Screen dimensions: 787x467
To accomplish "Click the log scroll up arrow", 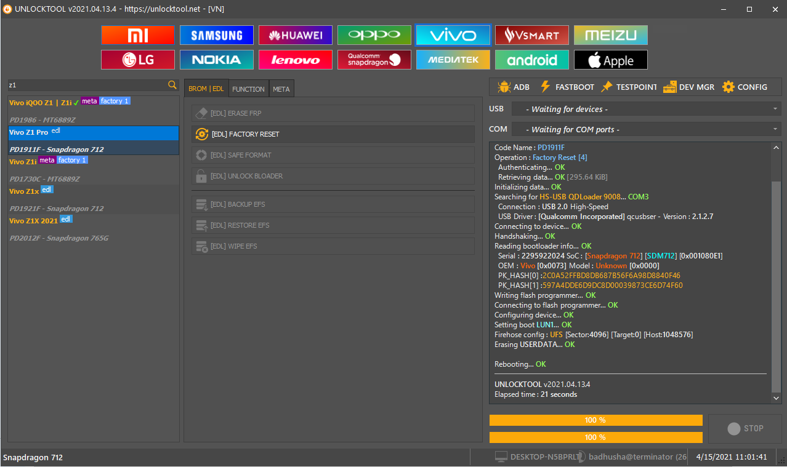I will tap(776, 148).
